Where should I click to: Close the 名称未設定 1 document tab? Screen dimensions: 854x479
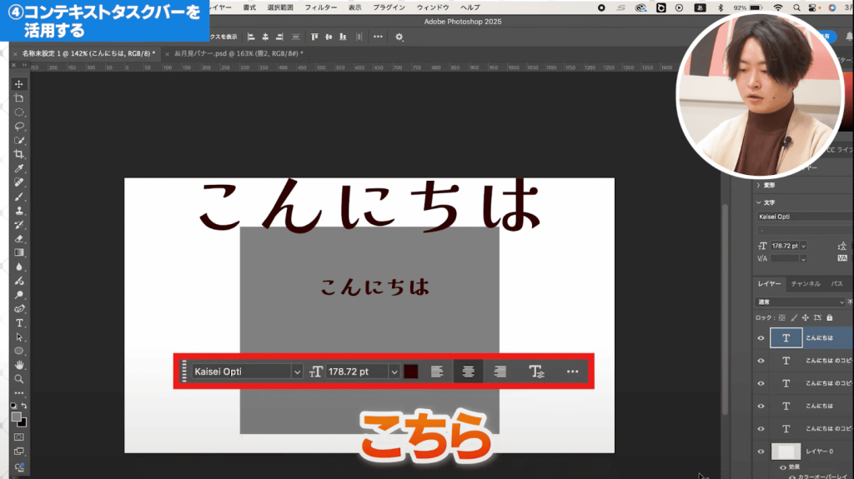15,54
